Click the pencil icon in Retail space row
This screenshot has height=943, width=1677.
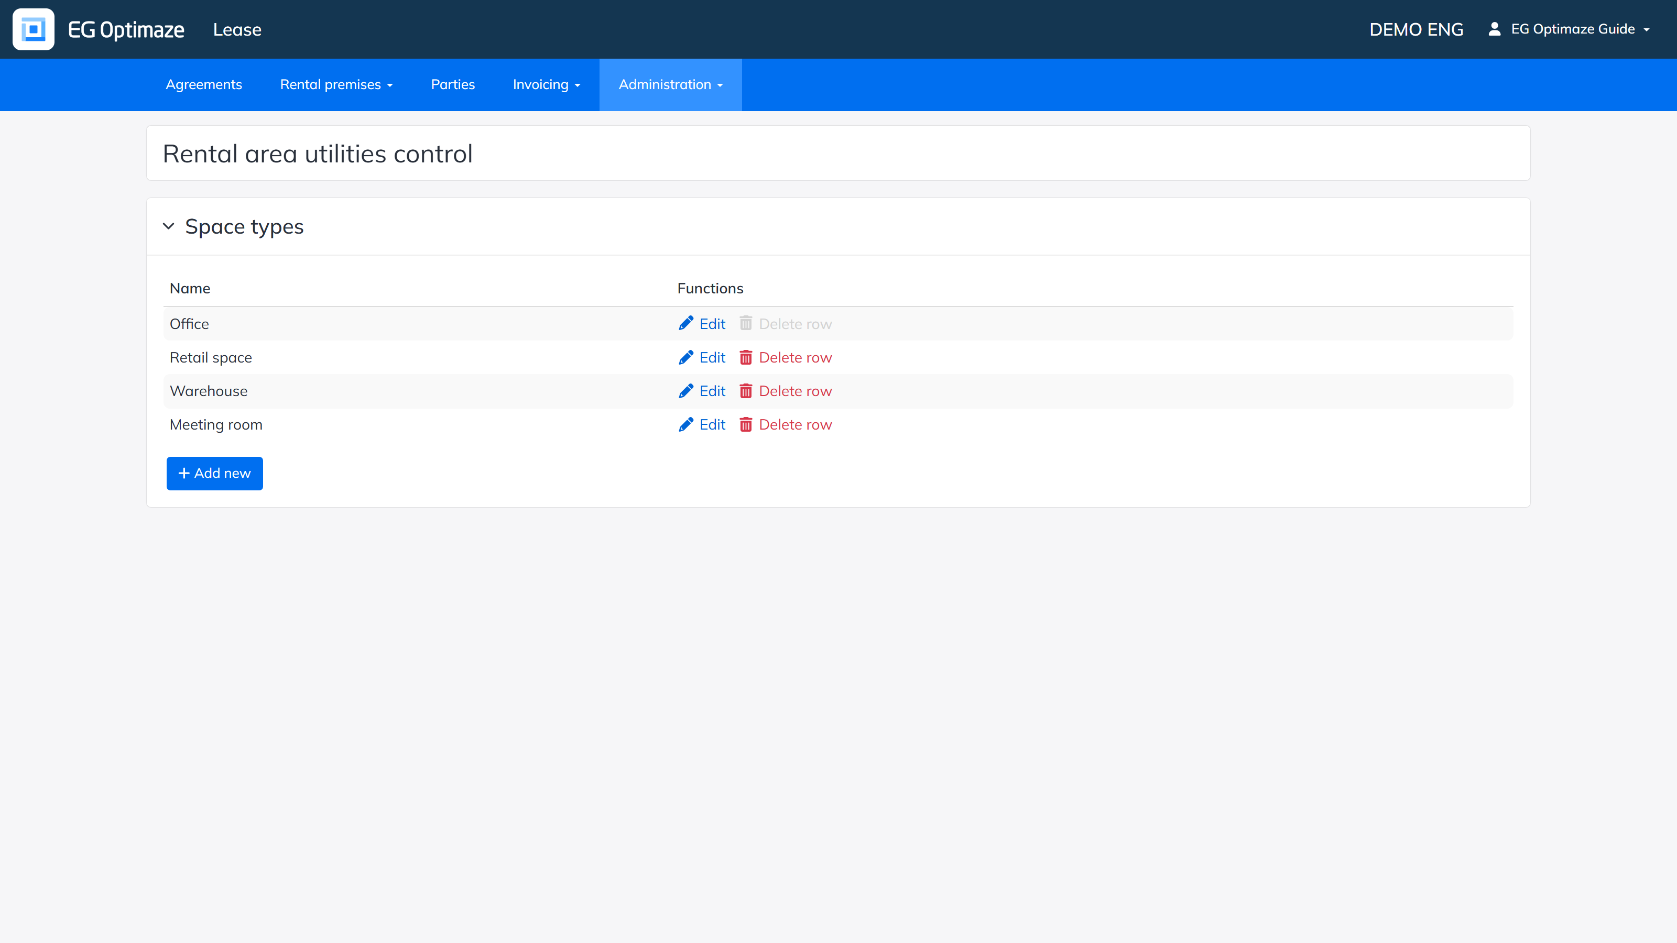click(686, 357)
